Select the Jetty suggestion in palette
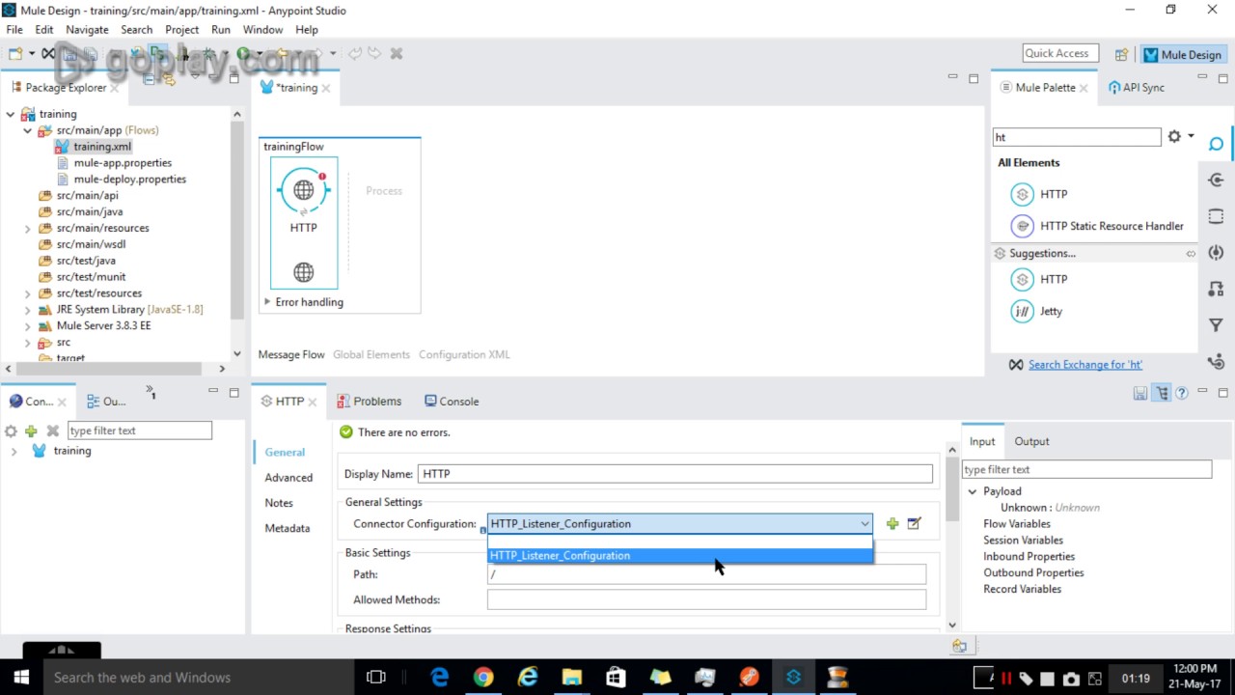 point(1036,311)
